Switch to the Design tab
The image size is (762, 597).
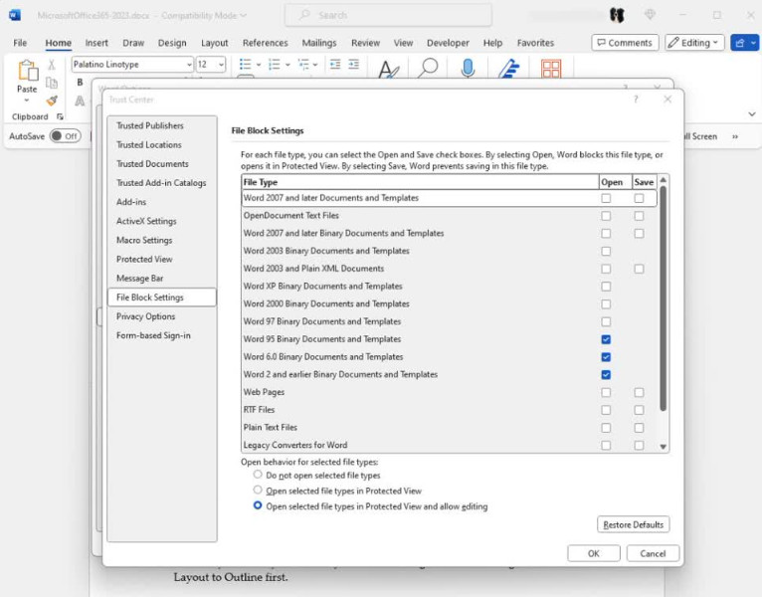tap(172, 43)
